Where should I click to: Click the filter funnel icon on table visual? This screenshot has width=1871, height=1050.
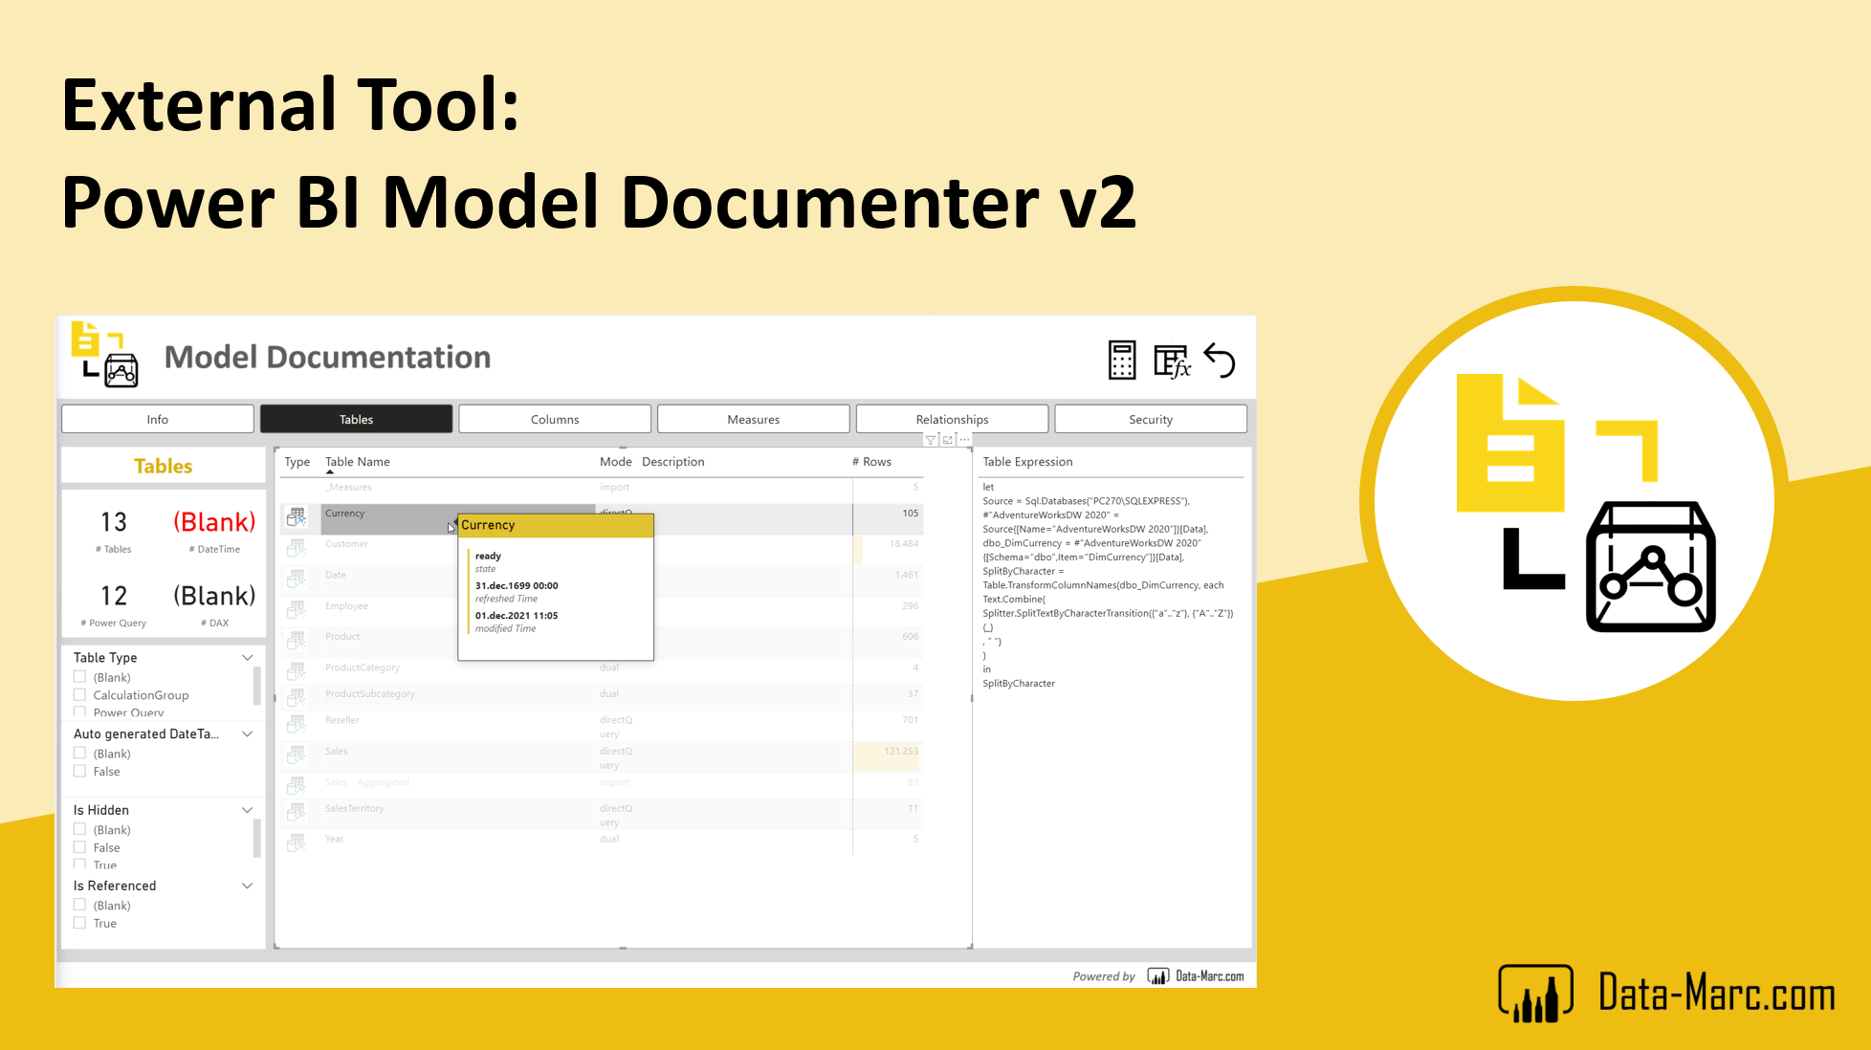click(930, 440)
